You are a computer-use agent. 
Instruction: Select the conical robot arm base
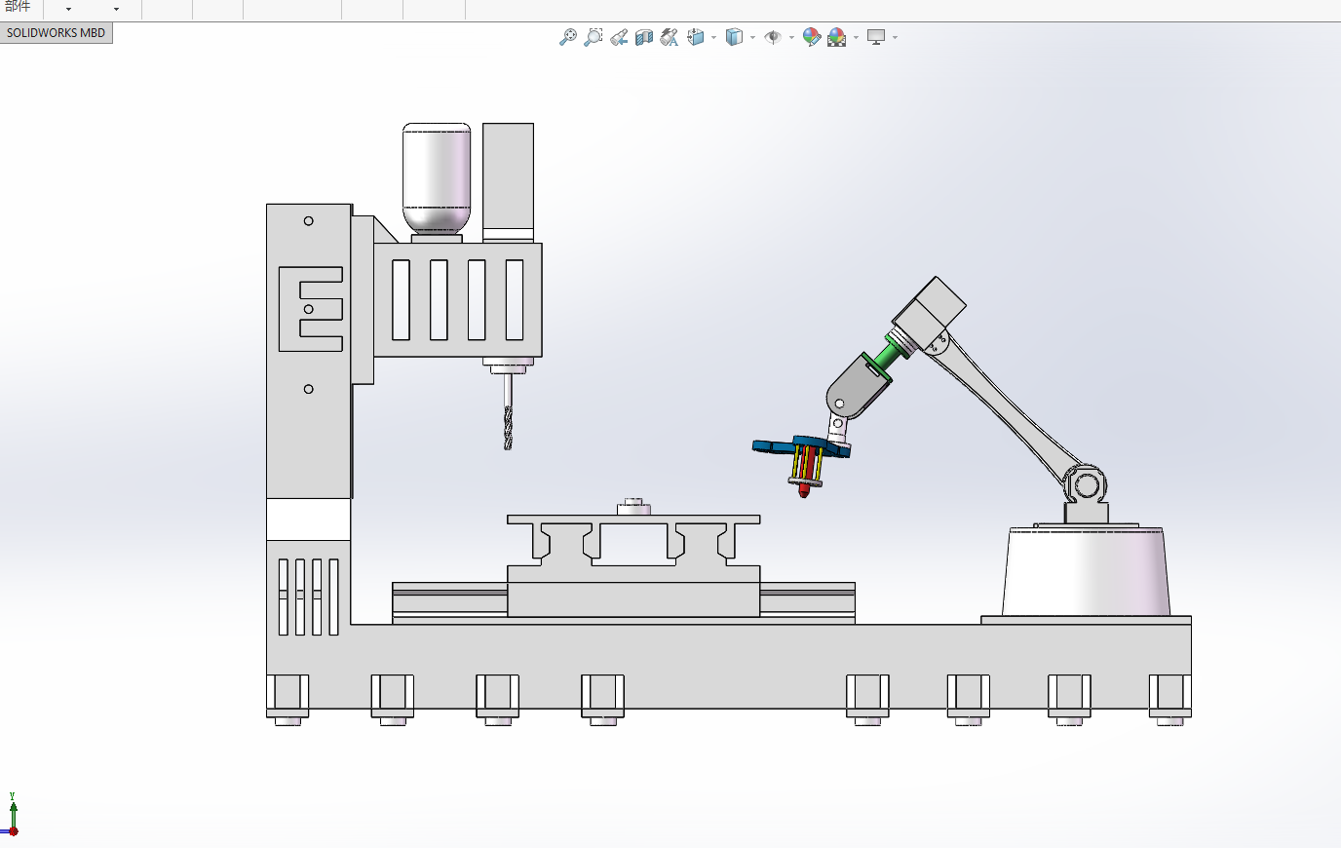[x=1086, y=572]
